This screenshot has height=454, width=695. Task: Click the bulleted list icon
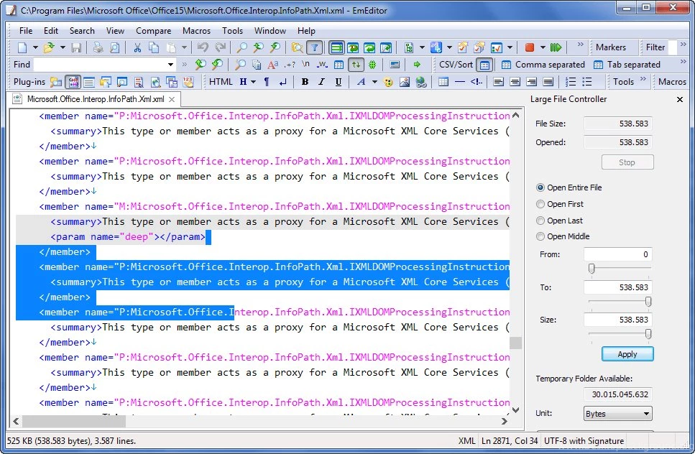click(587, 81)
